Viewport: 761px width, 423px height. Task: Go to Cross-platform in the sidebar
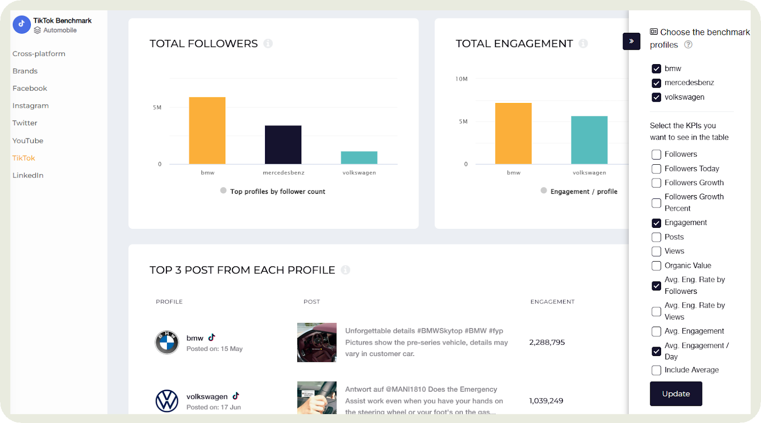point(39,54)
